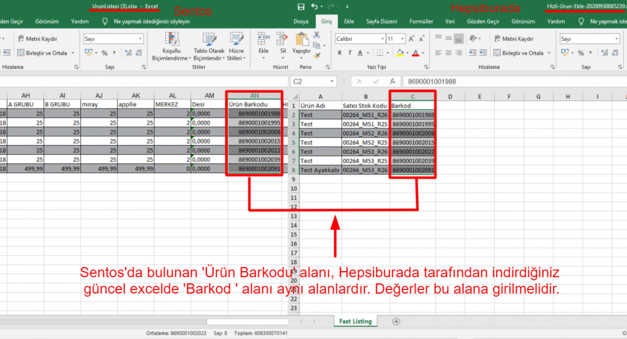Click the Save icon in quick access toolbar
The height and width of the screenshot is (339, 627).
301,7
